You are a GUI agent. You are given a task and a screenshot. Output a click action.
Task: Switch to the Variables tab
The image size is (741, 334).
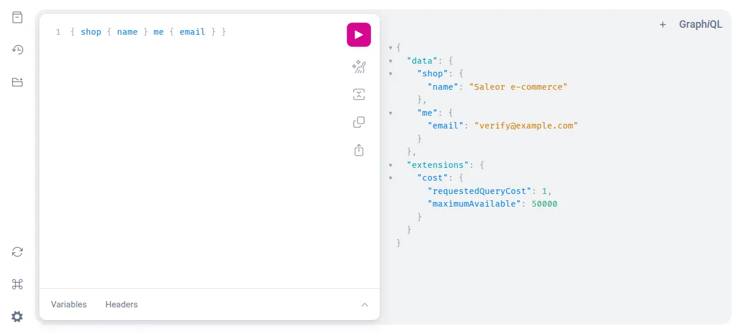69,304
